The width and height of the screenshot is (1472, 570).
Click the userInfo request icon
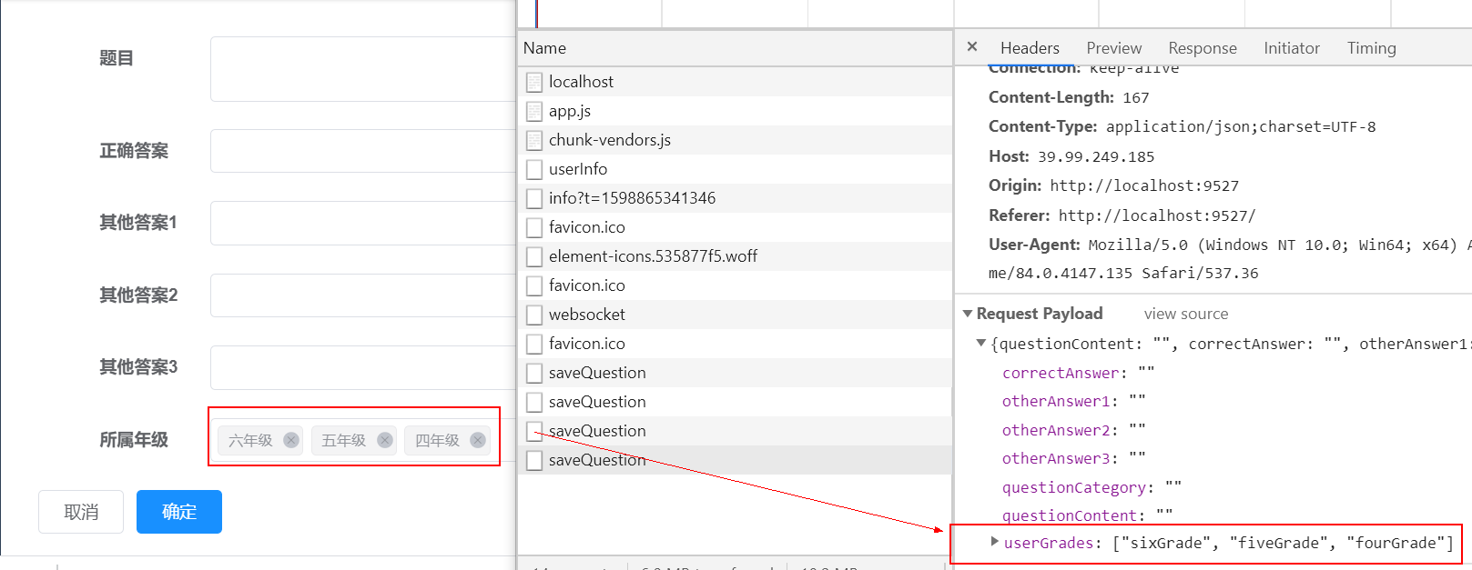coord(534,169)
